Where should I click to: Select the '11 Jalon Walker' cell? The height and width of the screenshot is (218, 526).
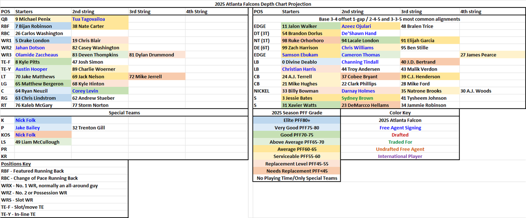coord(311,26)
